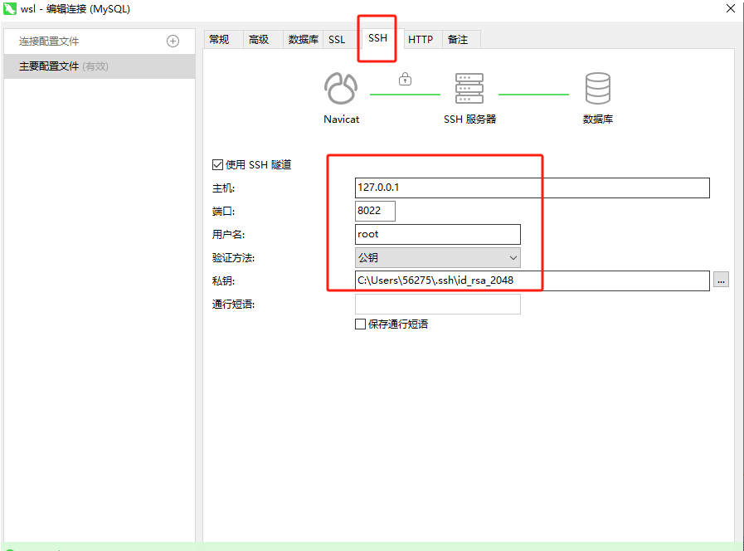Click the add connection profile plus icon
The image size is (744, 551).
(x=173, y=41)
